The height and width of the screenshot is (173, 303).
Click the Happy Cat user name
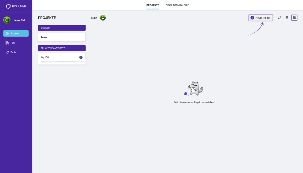pyautogui.click(x=19, y=20)
